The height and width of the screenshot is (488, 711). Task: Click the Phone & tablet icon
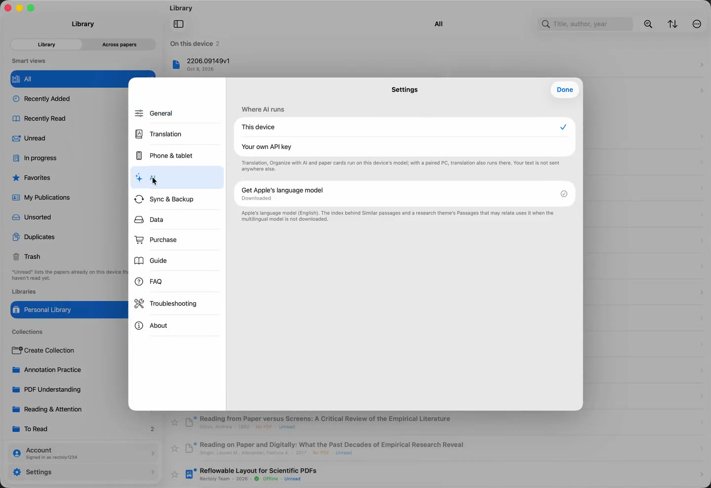click(x=139, y=156)
